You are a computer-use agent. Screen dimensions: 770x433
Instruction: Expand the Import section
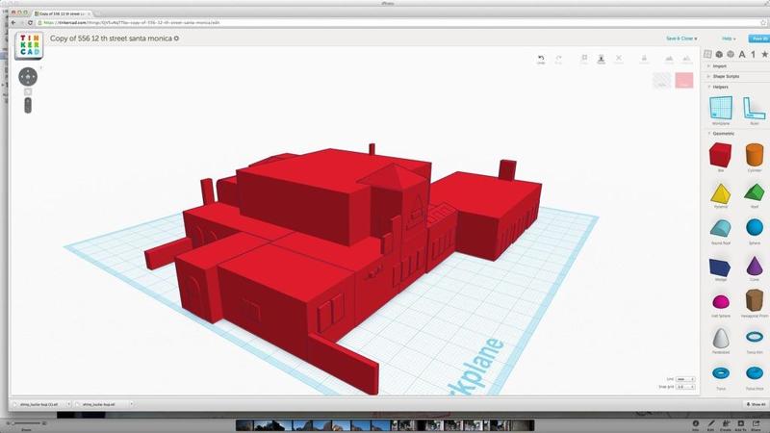coord(721,66)
